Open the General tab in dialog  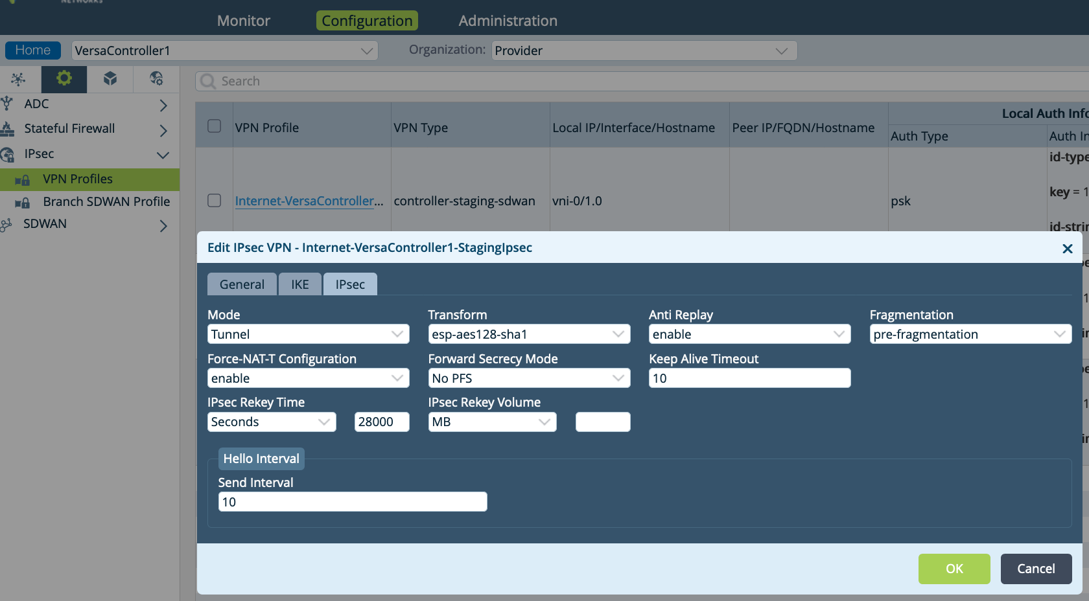242,284
